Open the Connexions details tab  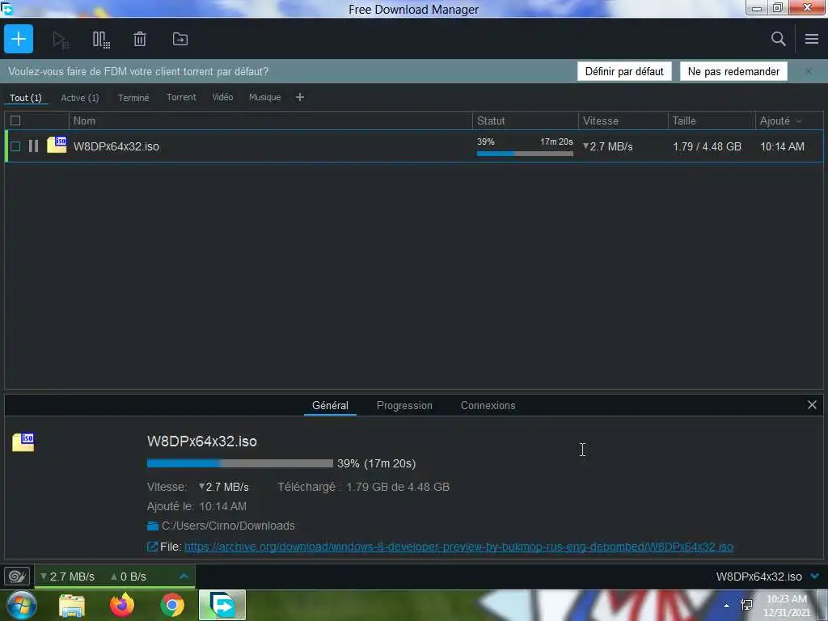pos(488,406)
